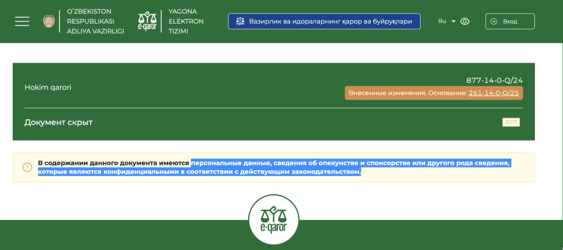Click the document number 877-14-0-Q/24
The image size is (563, 250).
tap(494, 80)
